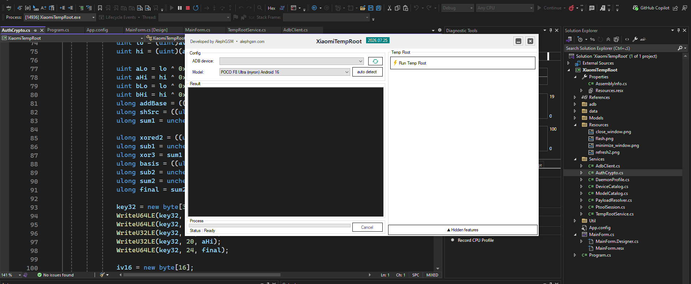Cut selection using the scissors icon
This screenshot has width=691, height=284.
coord(389,8)
